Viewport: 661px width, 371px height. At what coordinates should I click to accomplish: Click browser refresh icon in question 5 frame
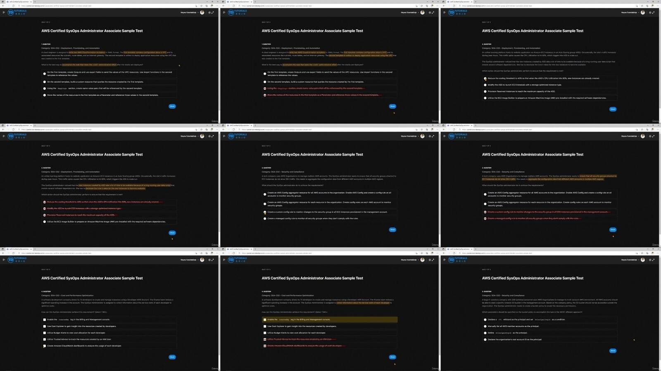coord(454,253)
